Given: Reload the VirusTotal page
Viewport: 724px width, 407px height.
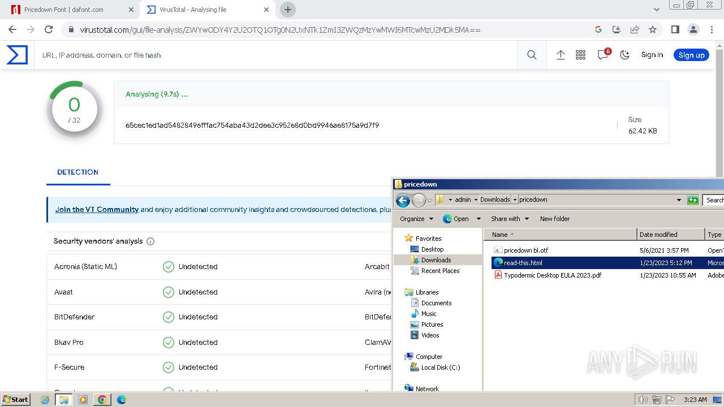Looking at the screenshot, I should coord(49,29).
